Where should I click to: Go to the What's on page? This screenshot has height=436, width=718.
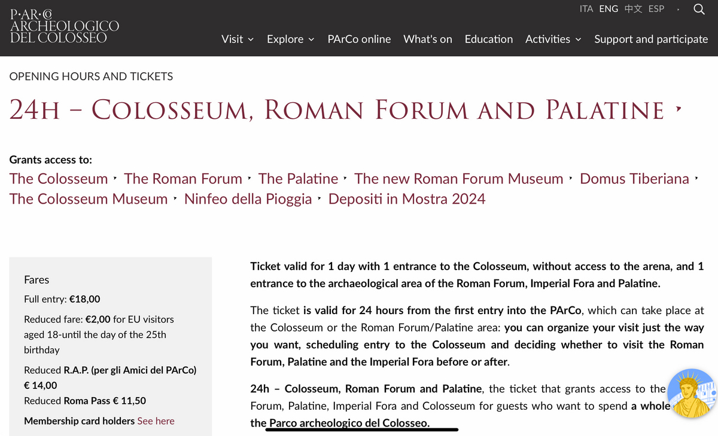[428, 39]
